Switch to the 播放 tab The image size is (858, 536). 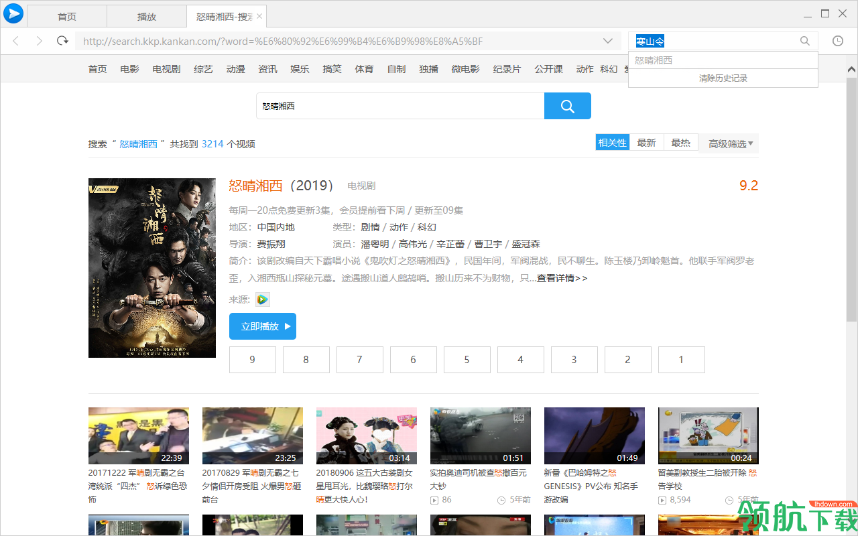pyautogui.click(x=147, y=17)
